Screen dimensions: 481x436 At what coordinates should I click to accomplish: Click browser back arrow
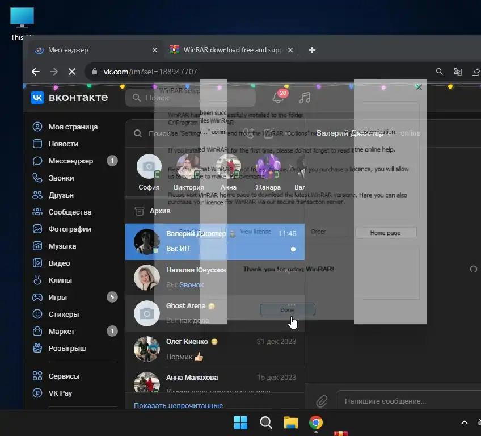click(36, 72)
